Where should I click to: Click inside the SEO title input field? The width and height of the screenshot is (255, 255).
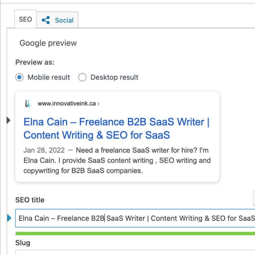[x=133, y=218]
